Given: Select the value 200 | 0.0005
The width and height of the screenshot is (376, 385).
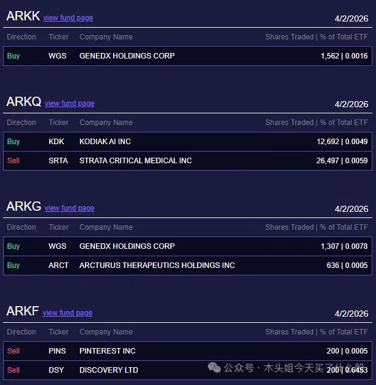Looking at the screenshot, I should click(x=347, y=351).
